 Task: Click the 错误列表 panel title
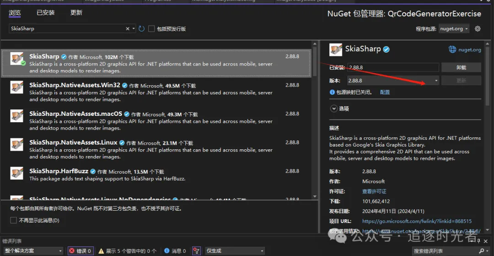point(12,241)
